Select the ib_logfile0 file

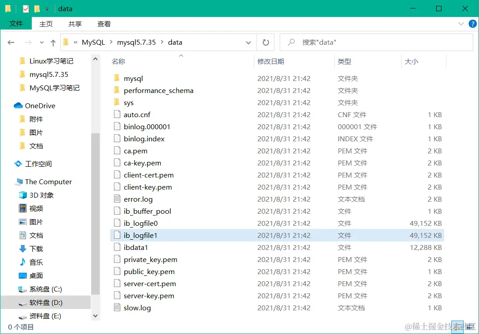click(277, 223)
